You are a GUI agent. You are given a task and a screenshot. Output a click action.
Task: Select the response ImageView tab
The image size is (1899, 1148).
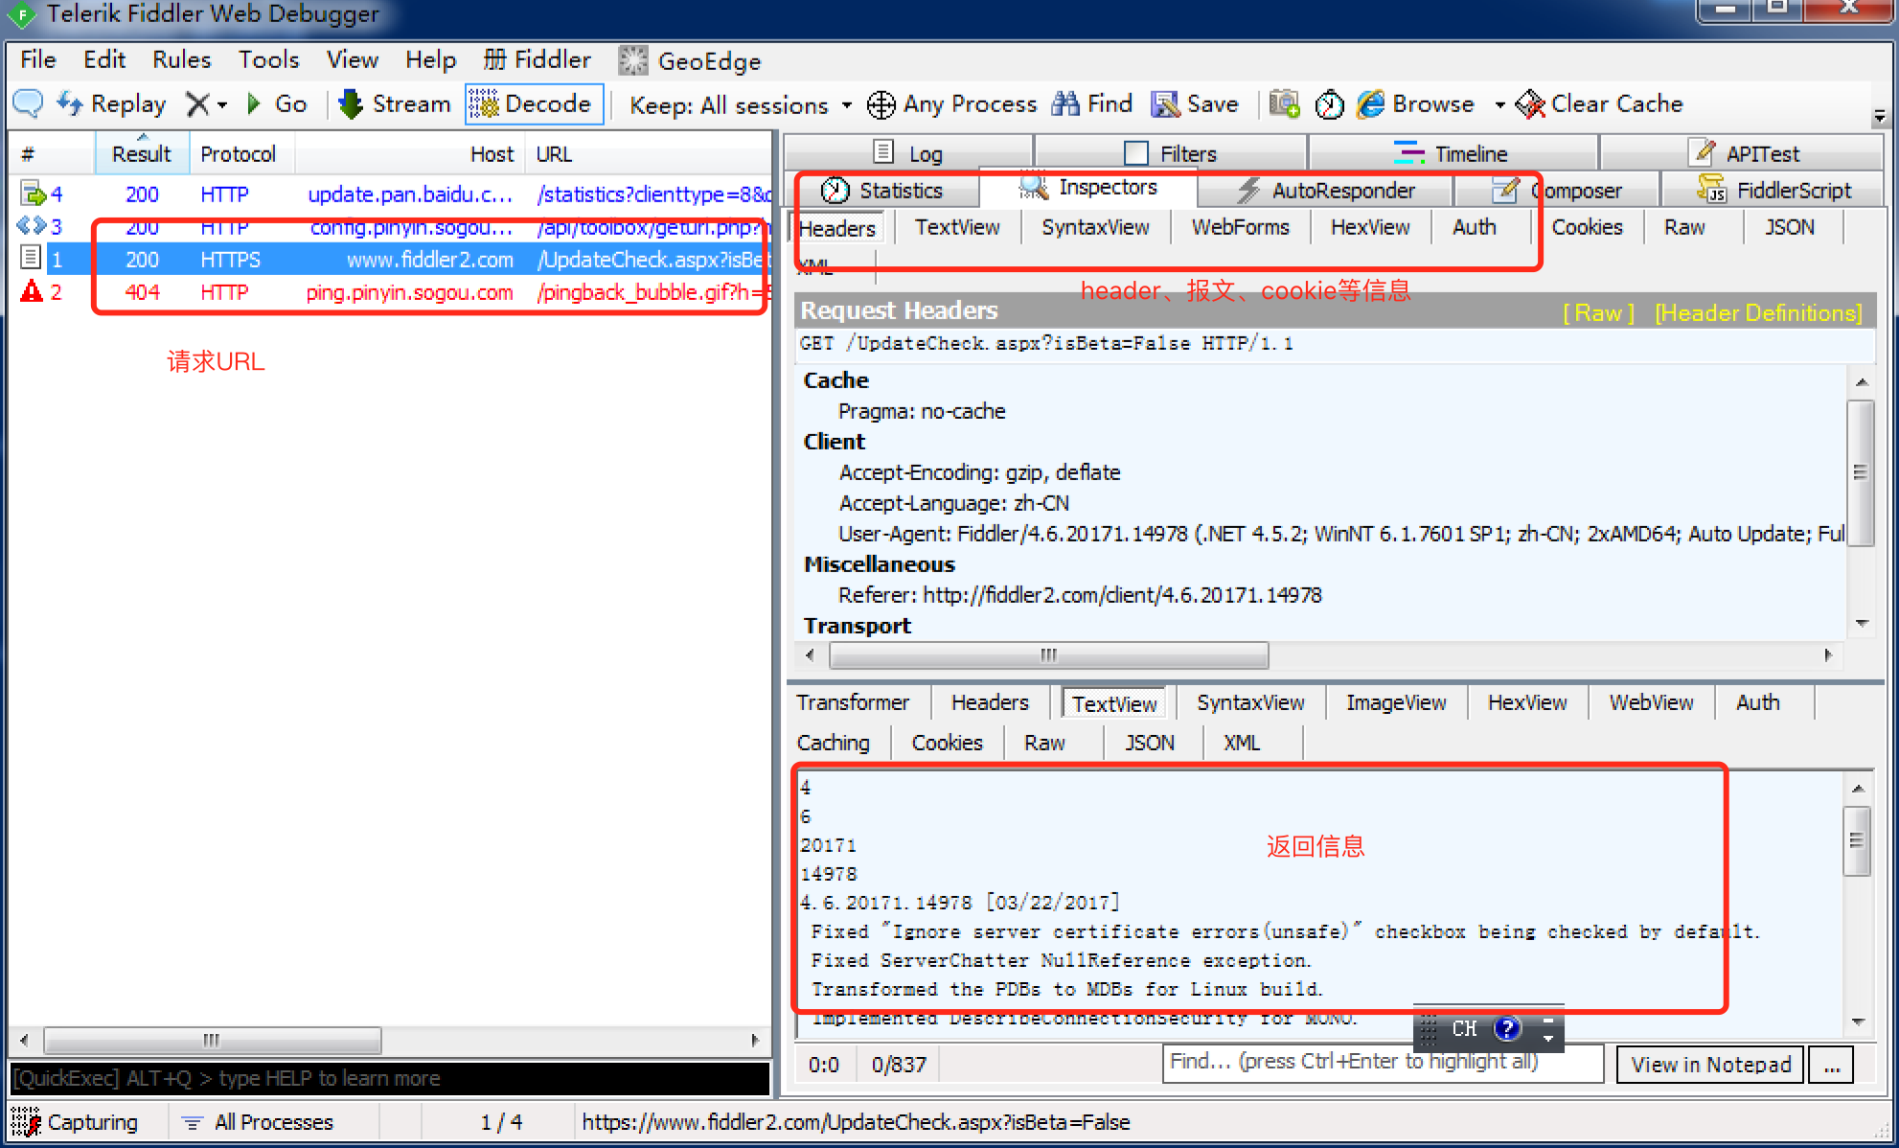coord(1395,702)
